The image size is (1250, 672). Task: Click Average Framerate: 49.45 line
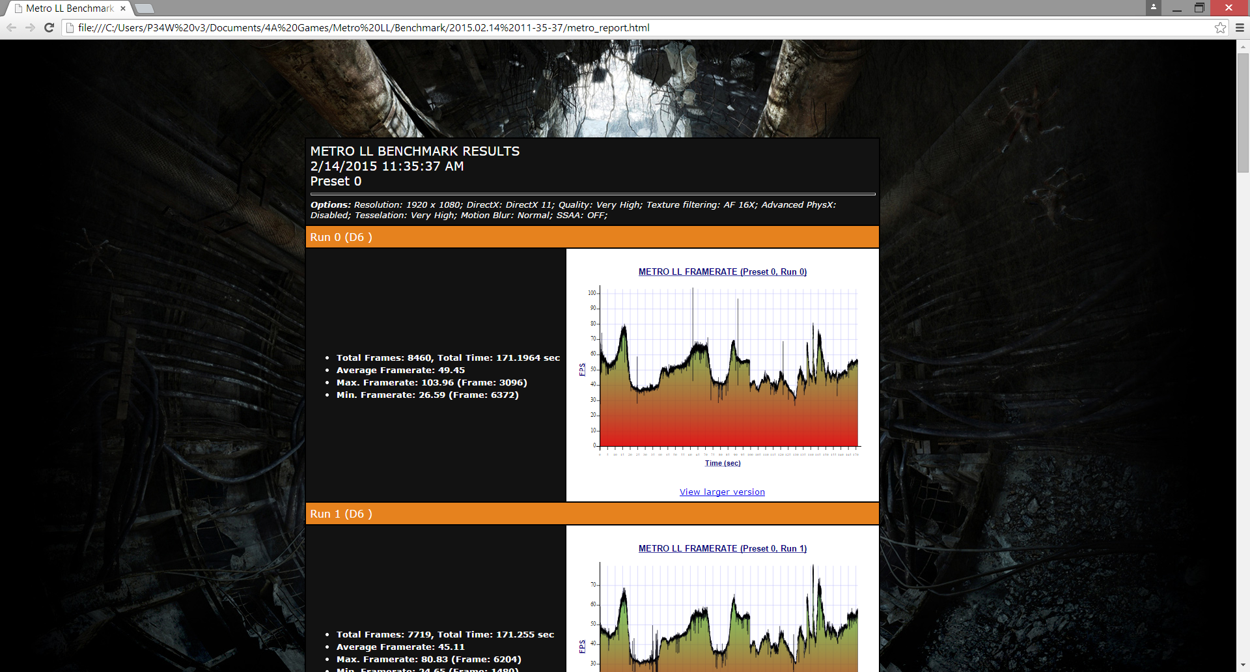tap(400, 370)
